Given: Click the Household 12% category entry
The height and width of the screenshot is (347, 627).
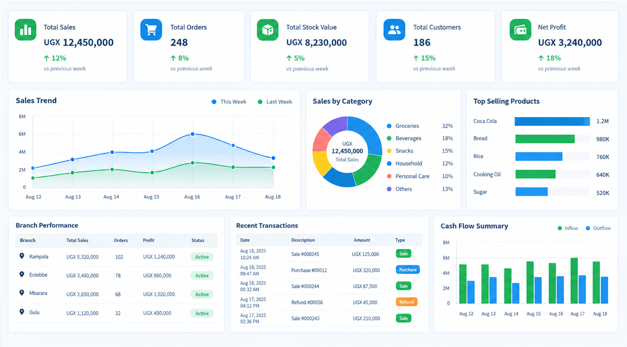Looking at the screenshot, I should [x=420, y=163].
